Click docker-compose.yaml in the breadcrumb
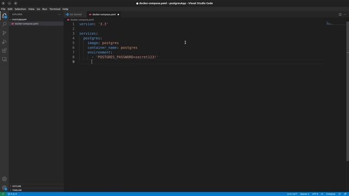This screenshot has width=349, height=196. (x=82, y=20)
